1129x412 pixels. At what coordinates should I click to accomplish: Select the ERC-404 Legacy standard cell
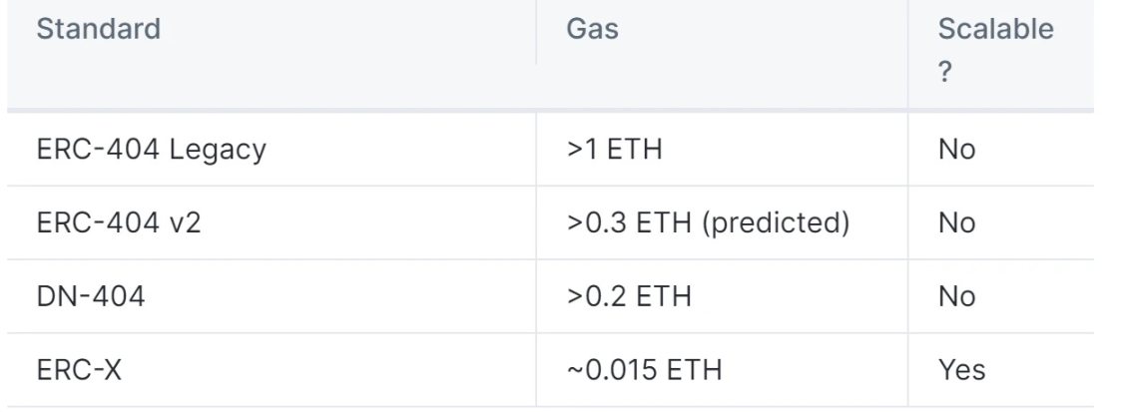click(151, 150)
